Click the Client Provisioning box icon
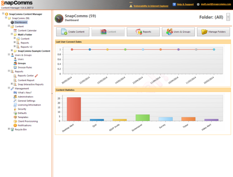233x177 pixels. click(x=15, y=121)
